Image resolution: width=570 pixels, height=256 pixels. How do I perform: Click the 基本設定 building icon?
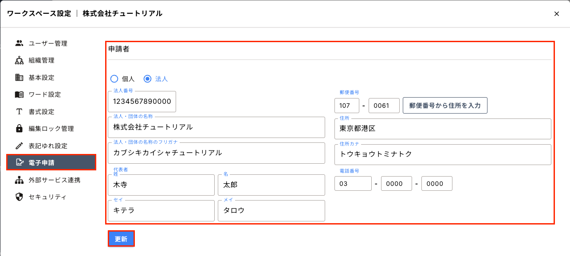point(19,78)
